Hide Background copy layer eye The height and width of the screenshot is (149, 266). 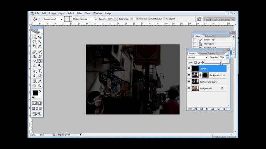[x=189, y=82]
